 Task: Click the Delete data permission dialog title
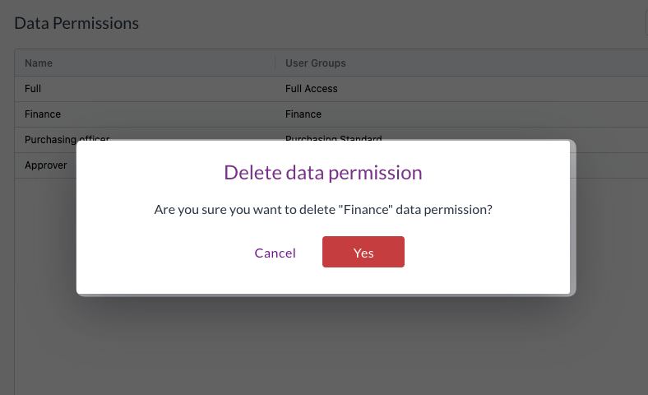[323, 173]
